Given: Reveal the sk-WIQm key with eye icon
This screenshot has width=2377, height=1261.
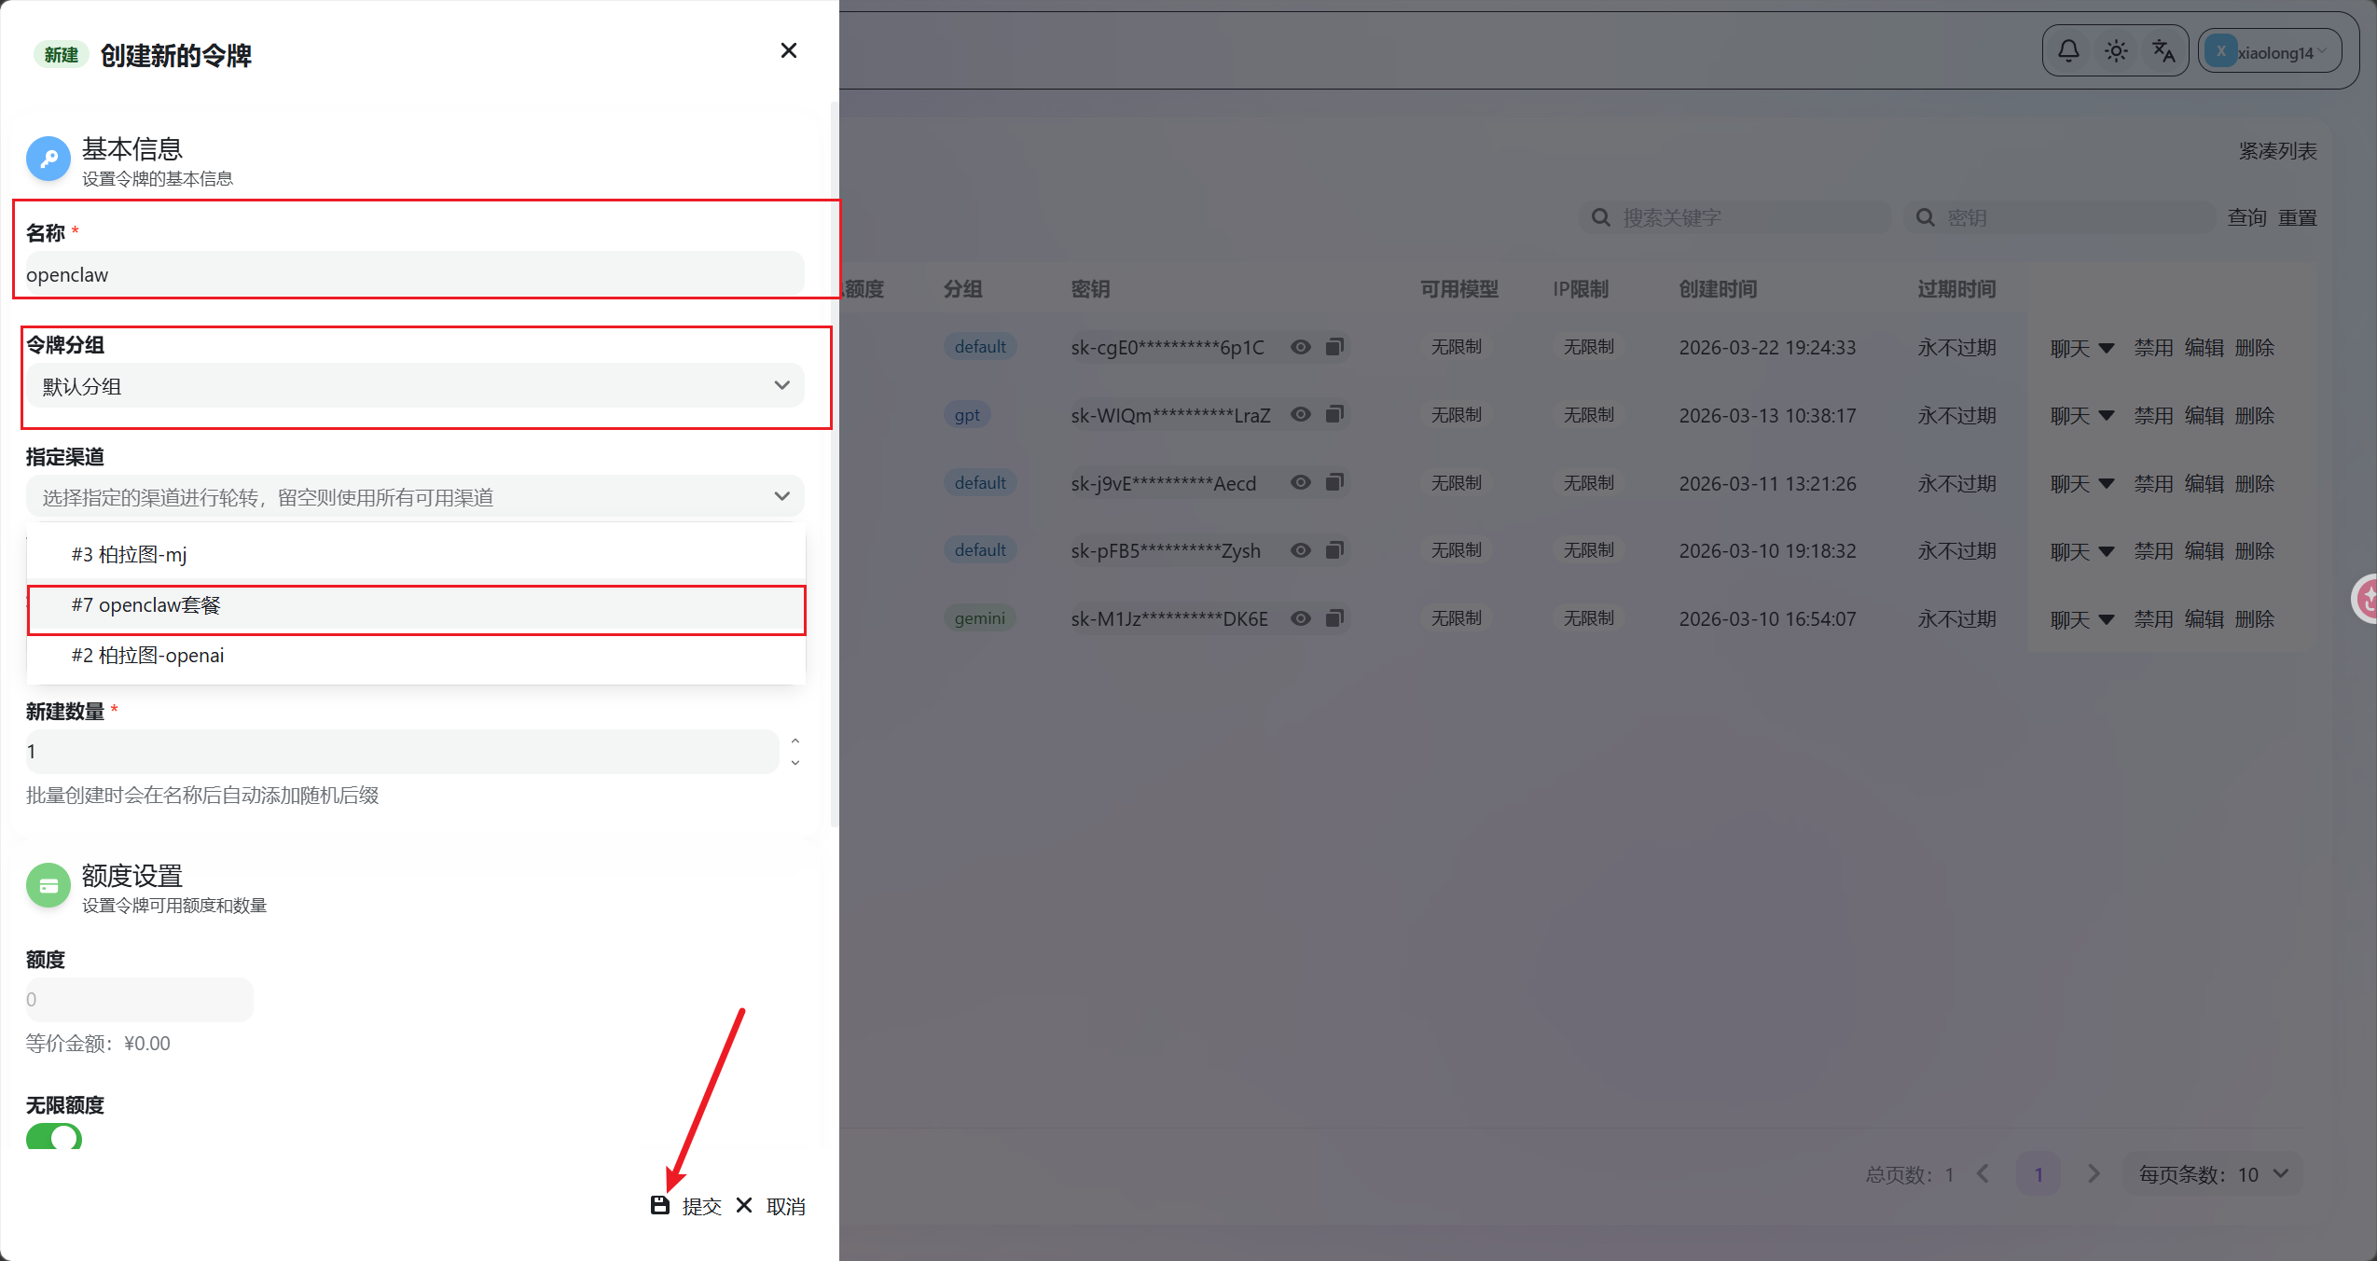Looking at the screenshot, I should [1300, 414].
